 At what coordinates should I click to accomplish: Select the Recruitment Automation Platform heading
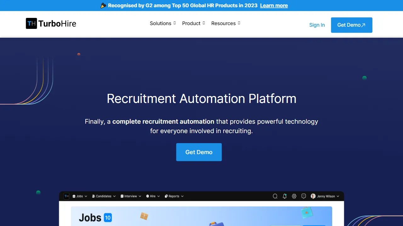201,99
